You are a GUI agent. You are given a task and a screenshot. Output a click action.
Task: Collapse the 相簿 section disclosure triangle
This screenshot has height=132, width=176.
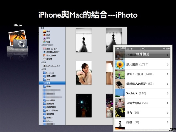(x=41, y=69)
